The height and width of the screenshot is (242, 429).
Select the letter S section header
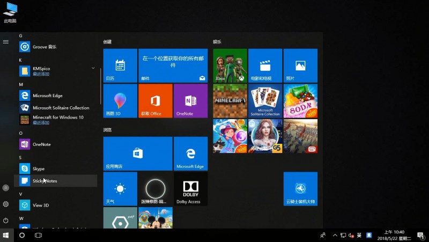[x=20, y=157]
